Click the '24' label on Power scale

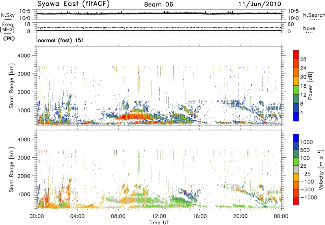pos(303,68)
